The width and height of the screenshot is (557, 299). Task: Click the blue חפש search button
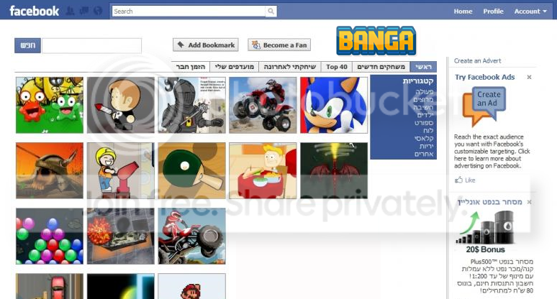[x=28, y=45]
